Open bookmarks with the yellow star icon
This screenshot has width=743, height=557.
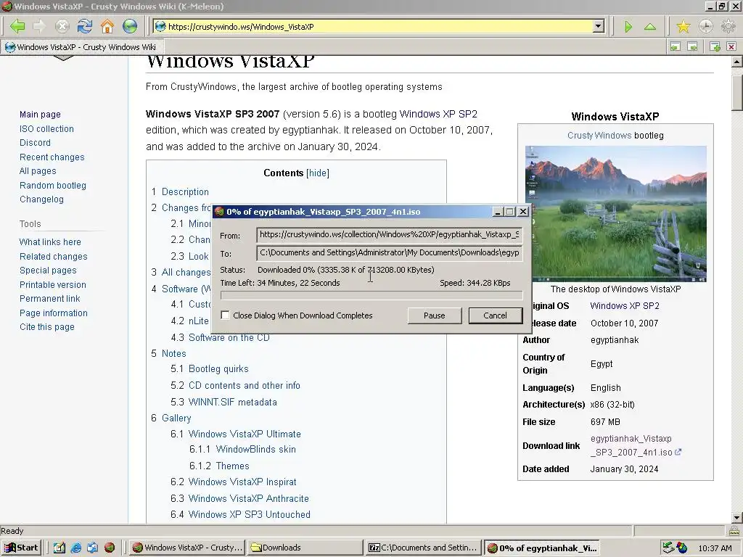[x=684, y=27]
